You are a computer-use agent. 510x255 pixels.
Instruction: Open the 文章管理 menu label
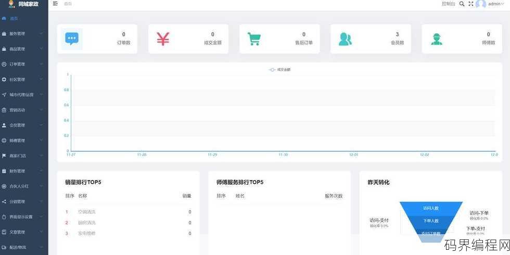(17, 232)
